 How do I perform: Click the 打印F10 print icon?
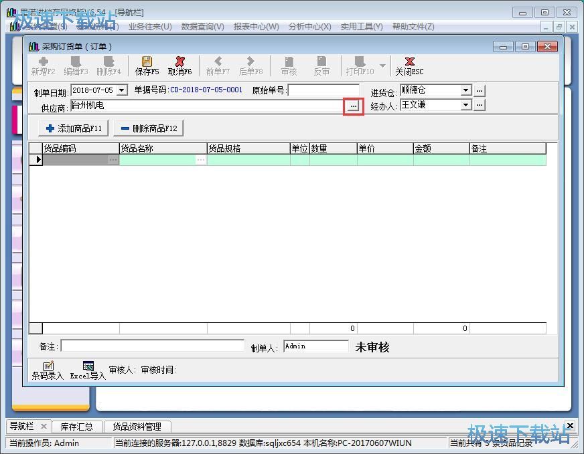(x=360, y=66)
